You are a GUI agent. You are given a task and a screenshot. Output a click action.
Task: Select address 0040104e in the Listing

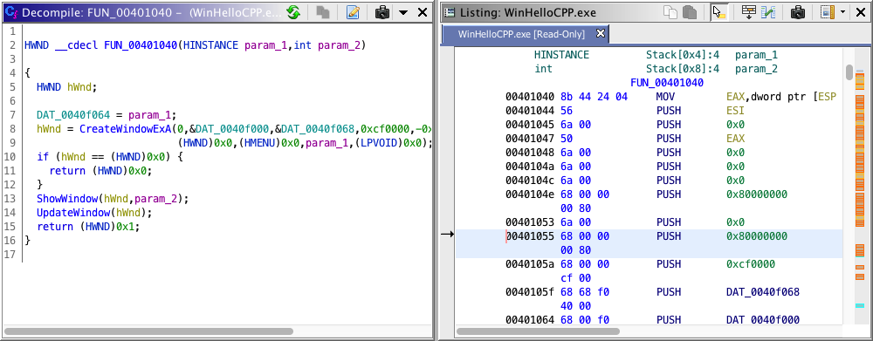pos(530,194)
